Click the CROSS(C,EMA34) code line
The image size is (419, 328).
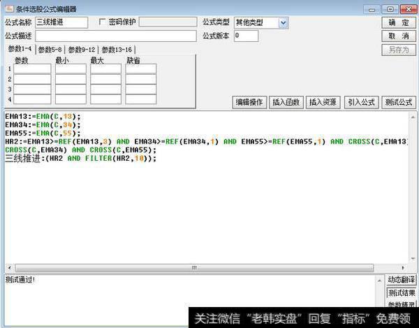point(80,150)
